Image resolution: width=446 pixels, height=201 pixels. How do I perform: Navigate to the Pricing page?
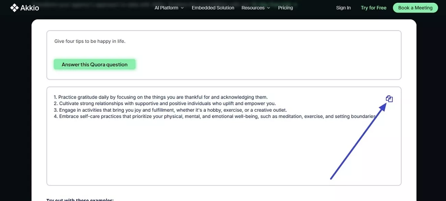click(x=285, y=8)
